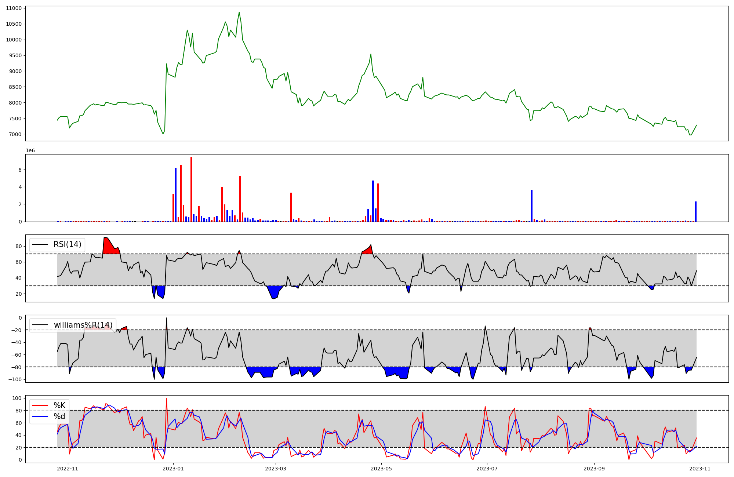Click the 2023-11 x-axis date label
Image resolution: width=734 pixels, height=477 pixels.
pyautogui.click(x=700, y=469)
